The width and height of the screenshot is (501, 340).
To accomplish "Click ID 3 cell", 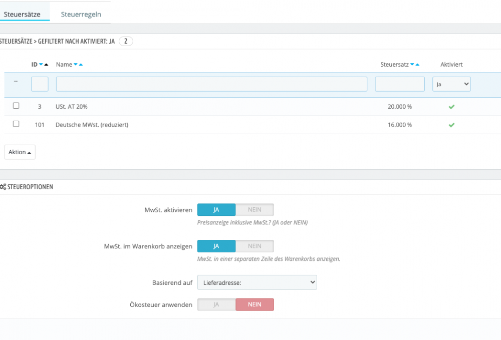I will click(40, 107).
